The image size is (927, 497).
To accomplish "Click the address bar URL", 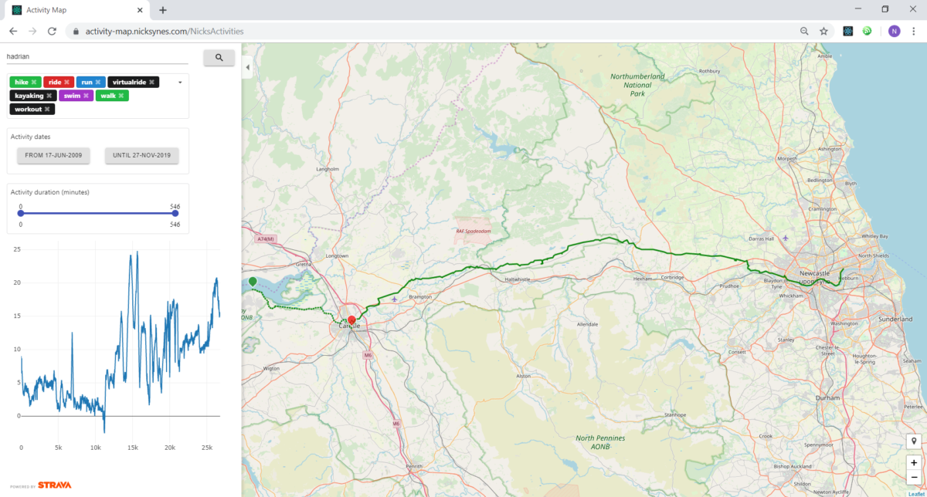I will click(x=164, y=31).
